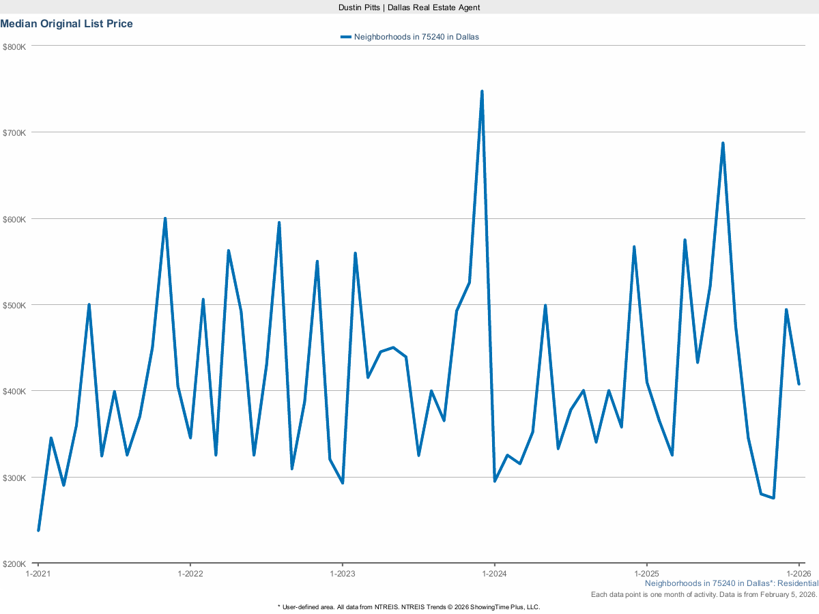Screen dimensions: 819x614
Task: Click the final data point near 1-2026
Action: coord(799,384)
